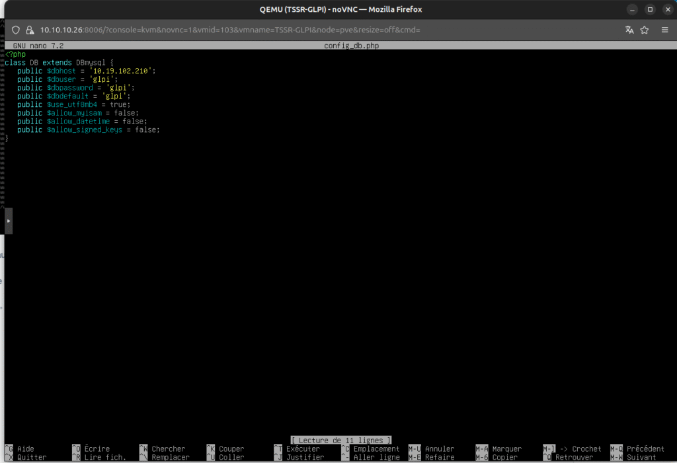This screenshot has height=463, width=677.
Task: Click the tracking protection shield icon
Action: (17, 30)
